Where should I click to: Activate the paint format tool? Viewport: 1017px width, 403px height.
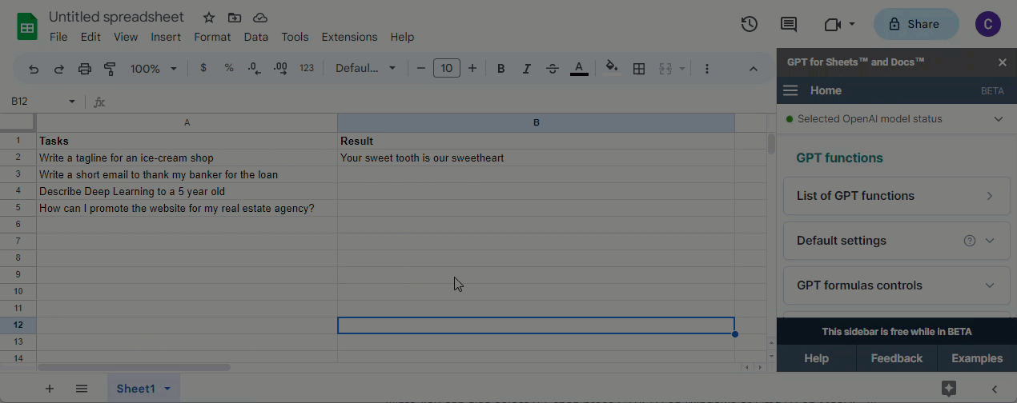tap(111, 69)
